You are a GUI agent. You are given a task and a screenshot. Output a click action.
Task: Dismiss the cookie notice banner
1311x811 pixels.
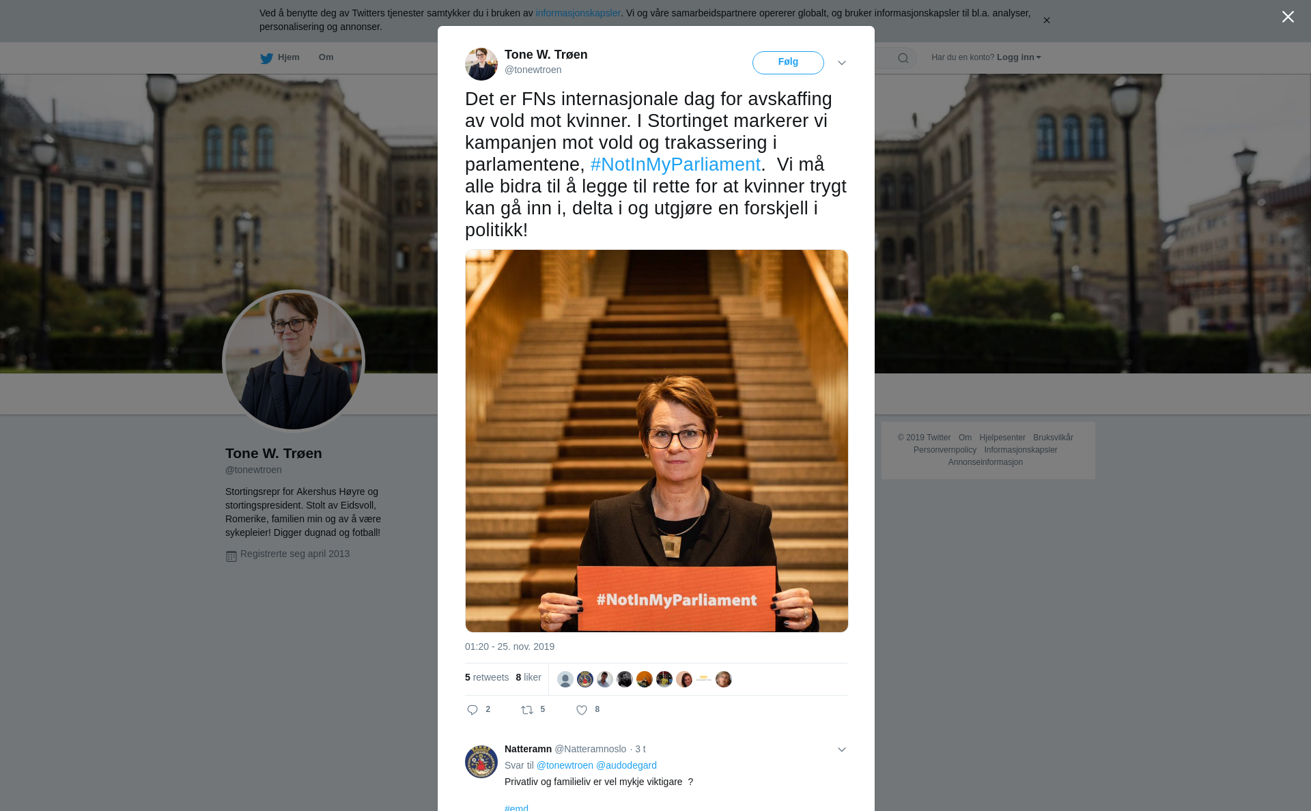point(1046,20)
